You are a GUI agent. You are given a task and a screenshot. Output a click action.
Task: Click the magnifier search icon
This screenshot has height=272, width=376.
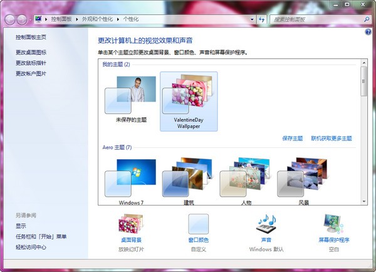[x=367, y=19]
